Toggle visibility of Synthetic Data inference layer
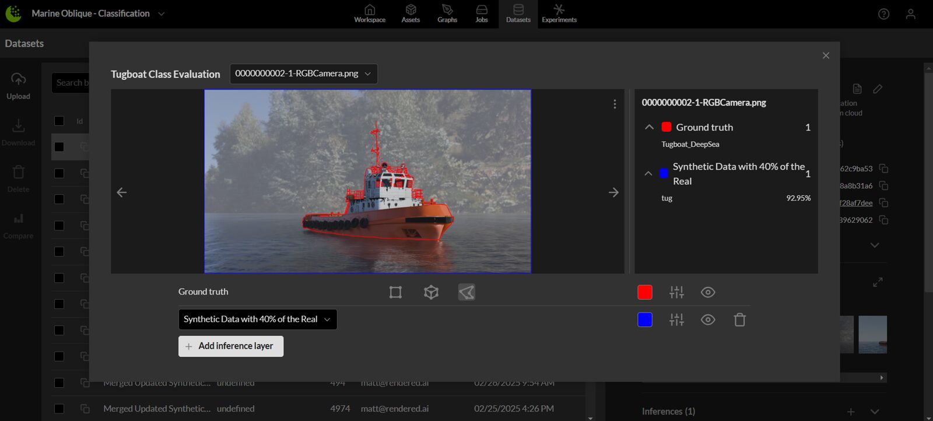The image size is (933, 421). click(708, 320)
